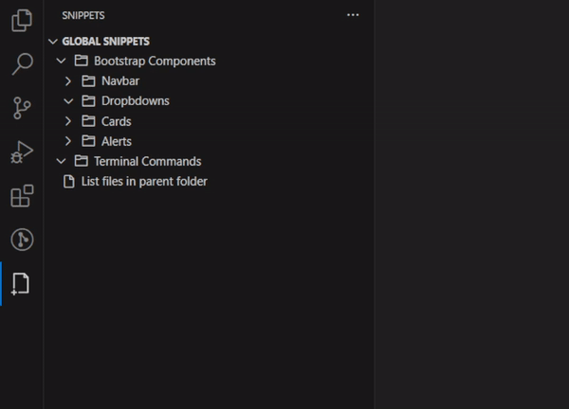Open the Search view in activity bar
Screen dimensions: 569x409
[x=22, y=63]
